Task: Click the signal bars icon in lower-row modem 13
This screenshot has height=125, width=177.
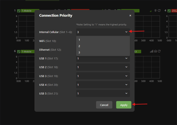Action: tap(151, 51)
